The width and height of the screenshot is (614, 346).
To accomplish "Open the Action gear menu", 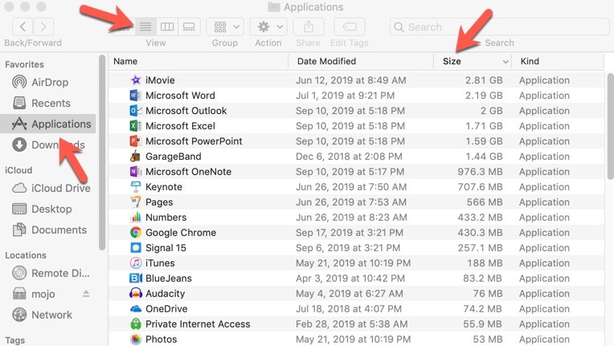I will pyautogui.click(x=268, y=26).
